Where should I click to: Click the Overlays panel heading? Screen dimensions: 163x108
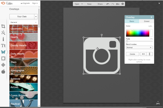point(14,9)
